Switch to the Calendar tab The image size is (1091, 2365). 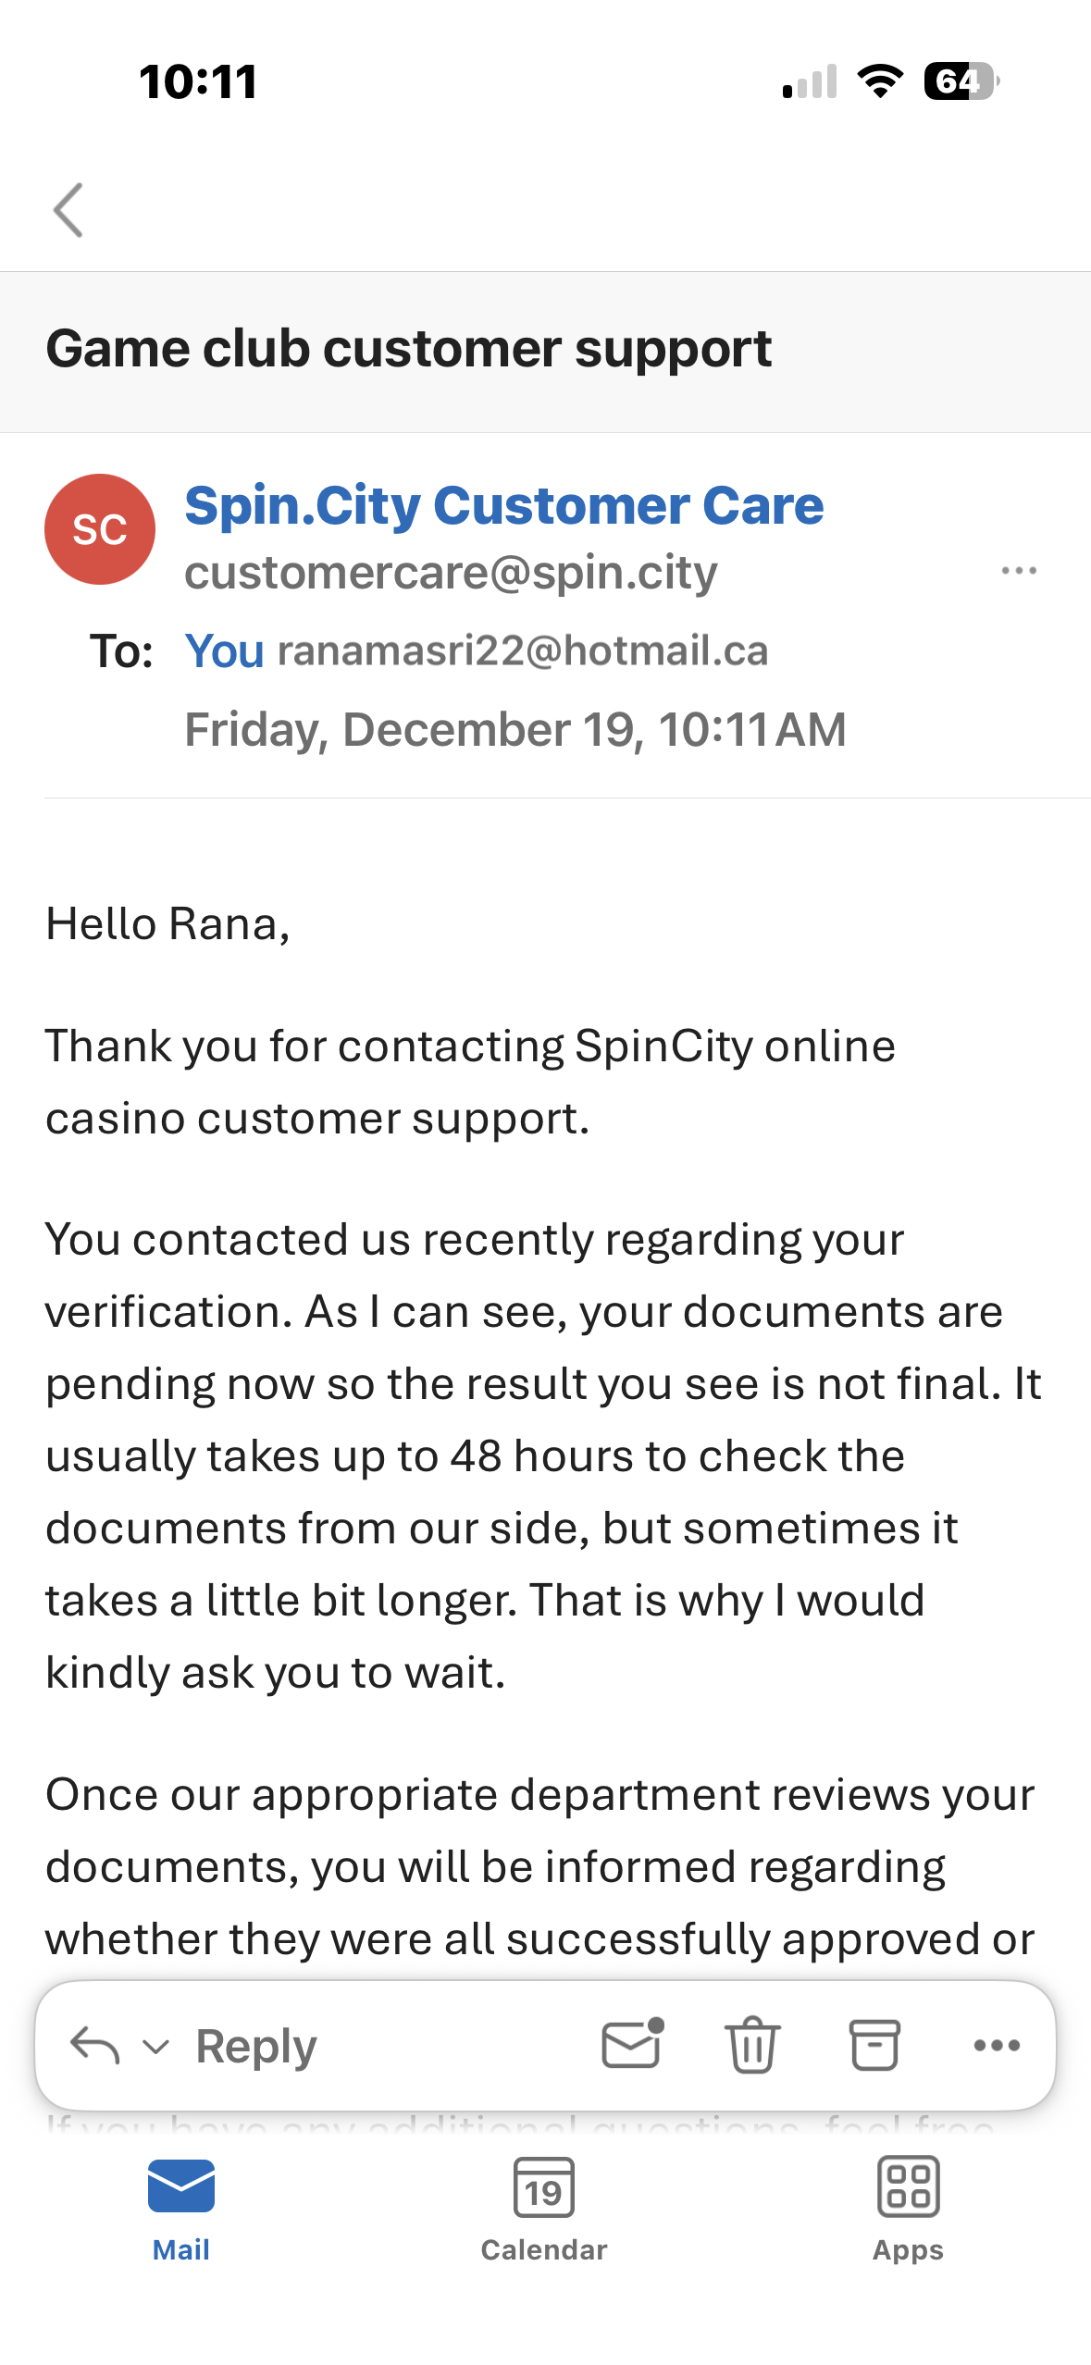[x=544, y=2209]
